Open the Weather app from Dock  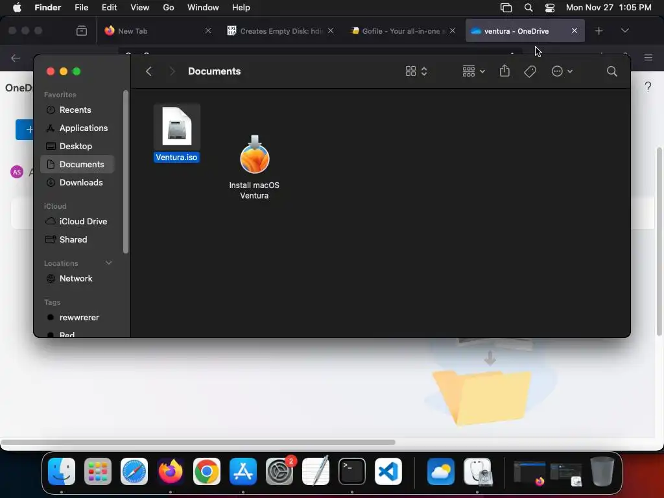click(441, 471)
